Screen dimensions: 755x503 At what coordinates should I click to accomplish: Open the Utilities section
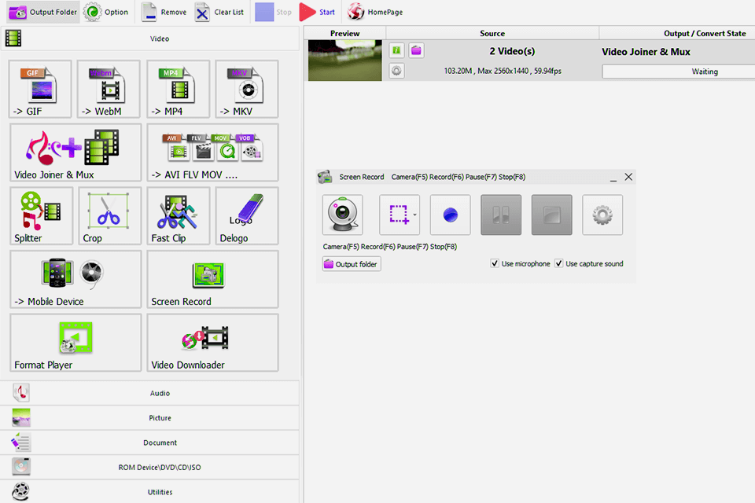160,491
